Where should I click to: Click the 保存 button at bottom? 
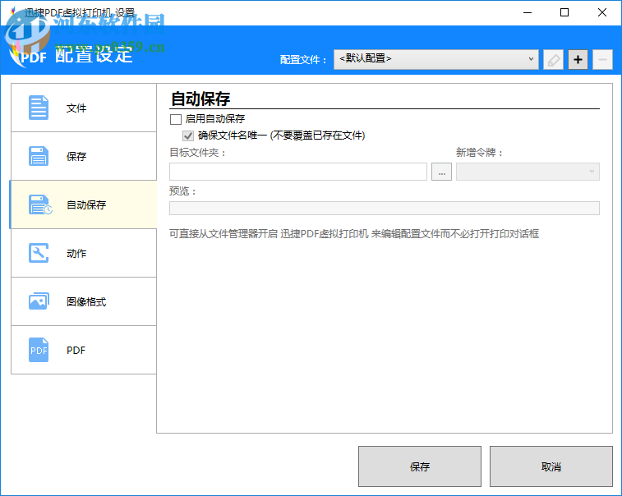tap(420, 466)
